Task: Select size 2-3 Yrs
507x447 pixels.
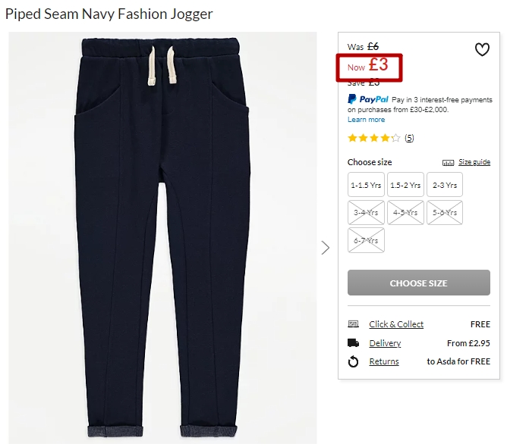Action: pyautogui.click(x=445, y=185)
